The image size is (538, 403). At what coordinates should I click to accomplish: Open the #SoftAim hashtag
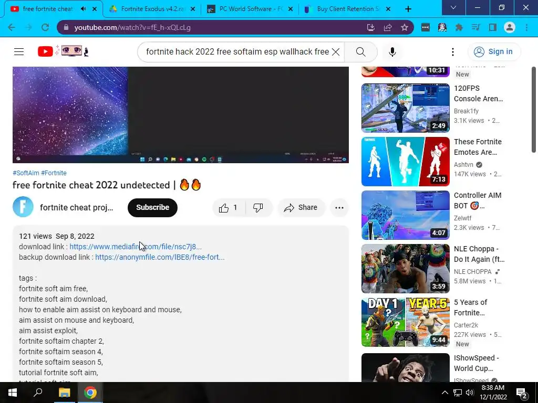[x=26, y=173]
